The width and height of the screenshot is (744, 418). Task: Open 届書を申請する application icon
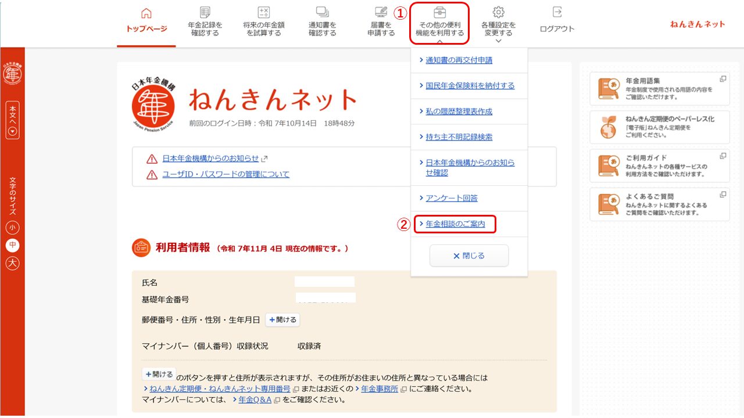(x=381, y=12)
